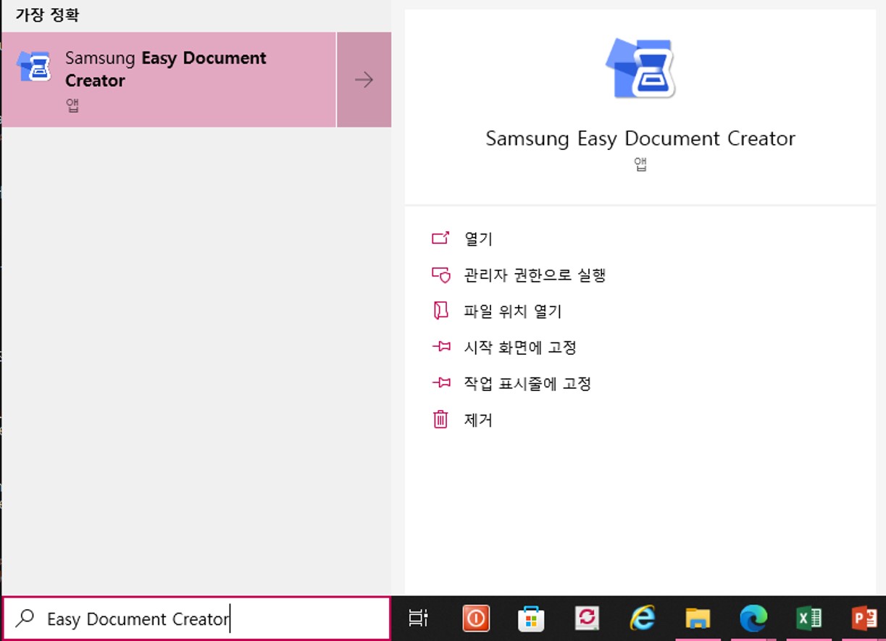Screen dimensions: 886x641
Task: Expand the search result with the right arrow
Action: [364, 79]
